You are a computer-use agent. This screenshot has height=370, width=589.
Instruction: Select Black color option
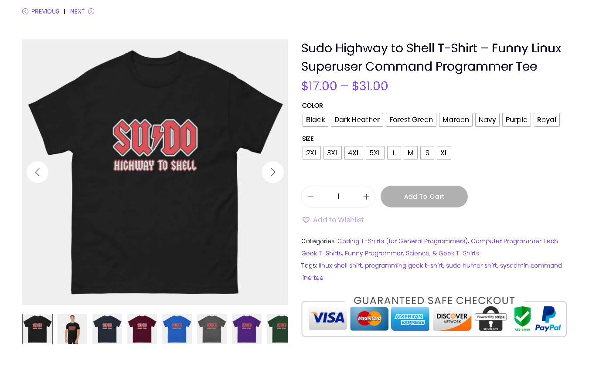[315, 120]
